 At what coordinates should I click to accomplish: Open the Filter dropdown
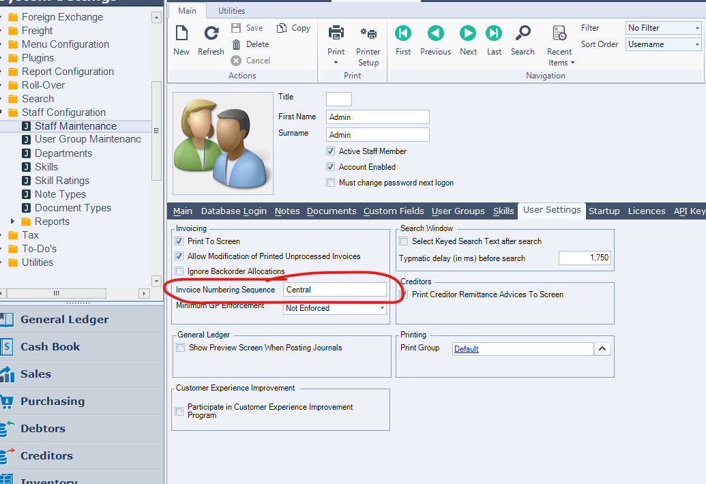coord(663,28)
